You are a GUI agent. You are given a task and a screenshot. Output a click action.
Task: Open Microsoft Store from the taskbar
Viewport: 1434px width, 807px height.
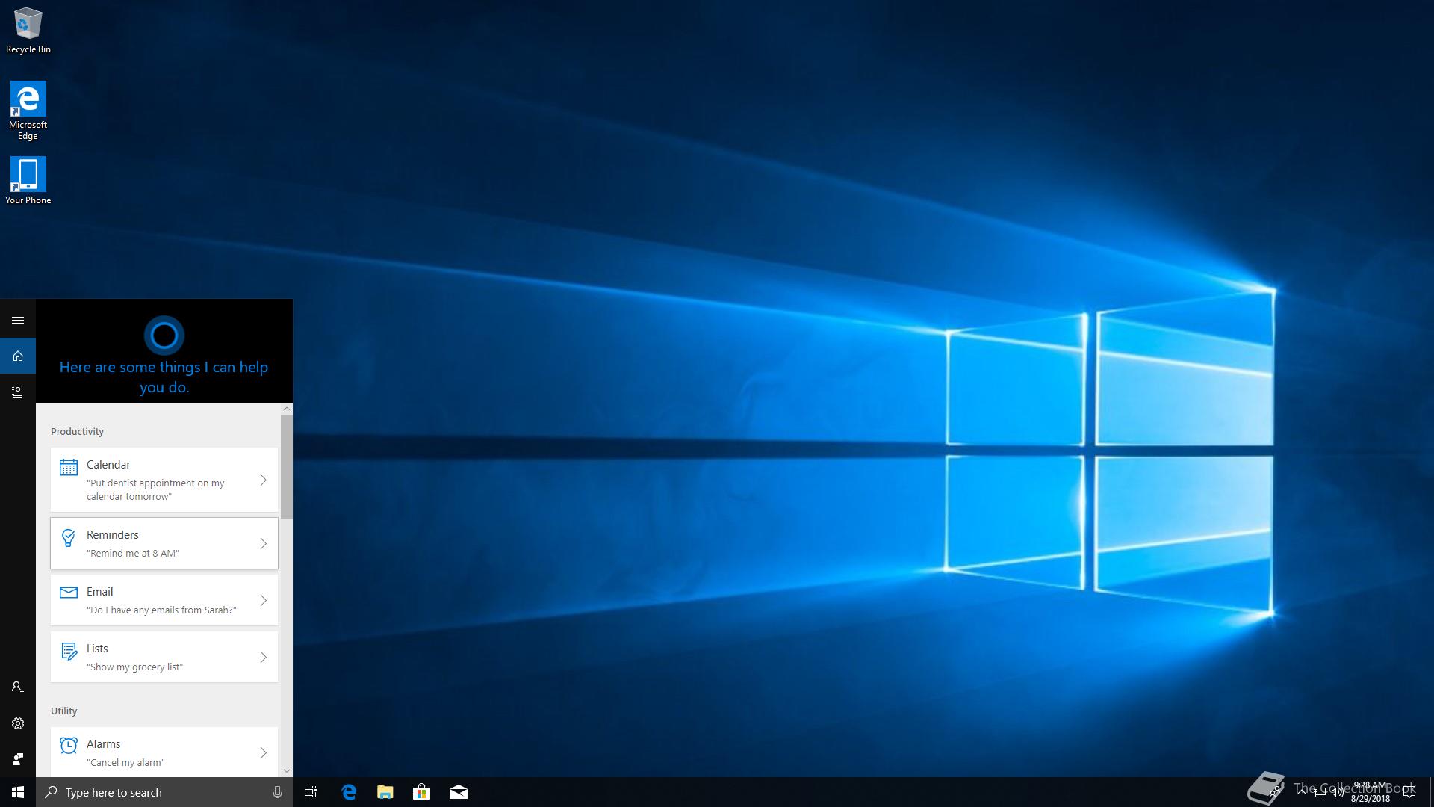(422, 792)
